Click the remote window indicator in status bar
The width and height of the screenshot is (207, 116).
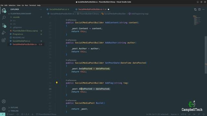3,114
